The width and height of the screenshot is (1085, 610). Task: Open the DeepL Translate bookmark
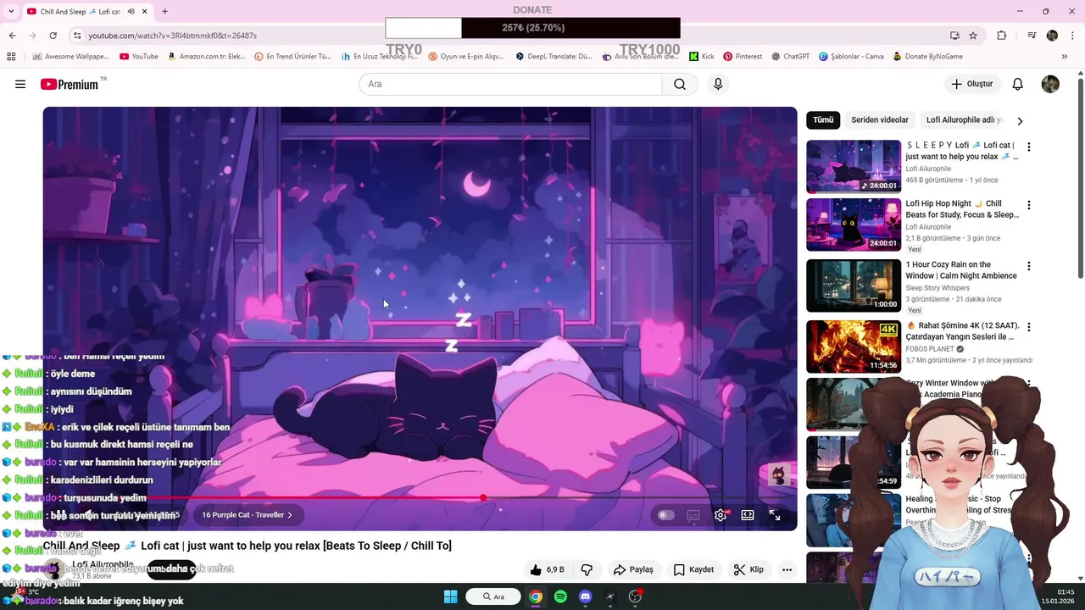point(554,57)
